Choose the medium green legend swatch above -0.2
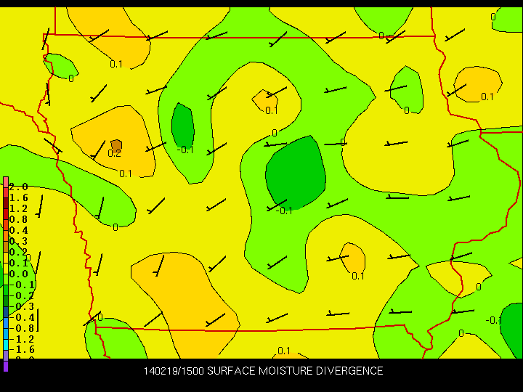The height and width of the screenshot is (392, 523). coord(6,290)
